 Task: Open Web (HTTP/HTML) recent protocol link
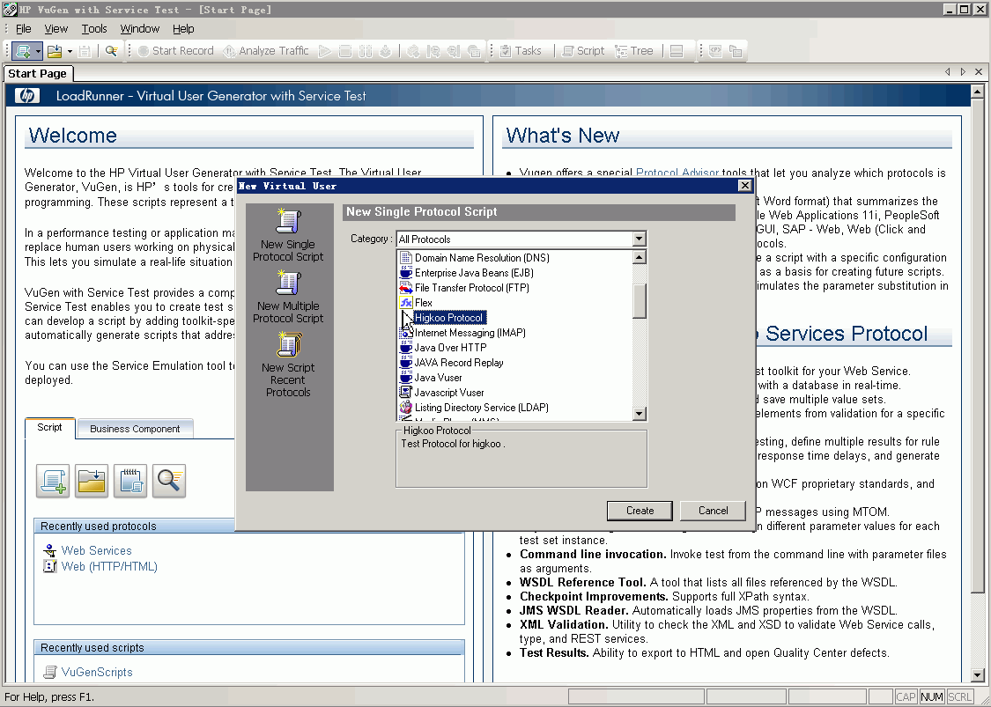click(x=109, y=567)
